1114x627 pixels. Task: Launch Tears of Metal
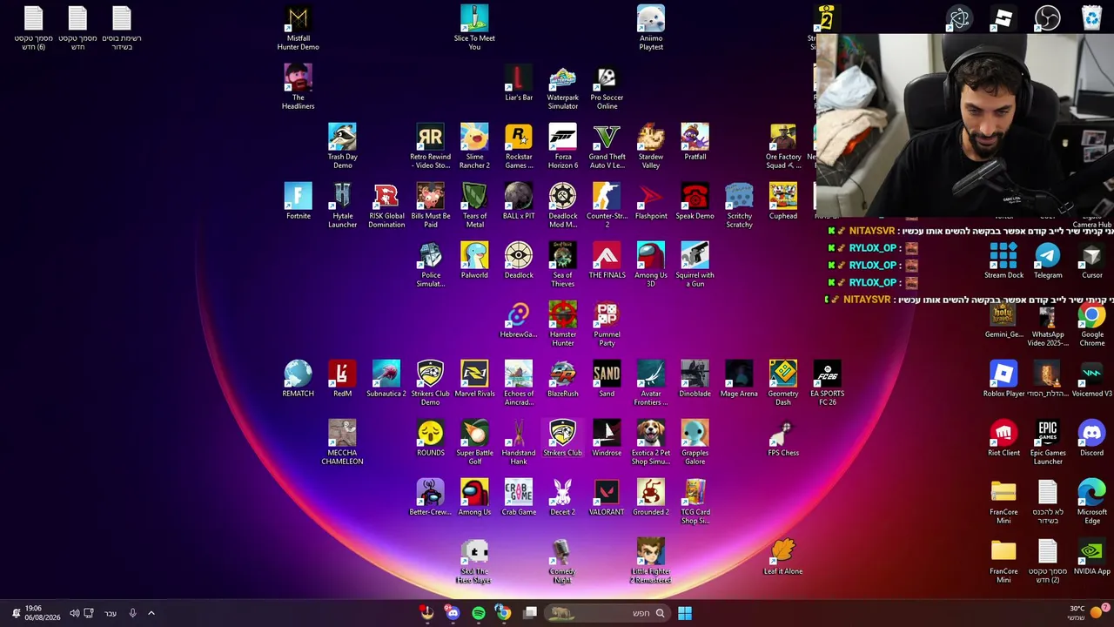(474, 206)
